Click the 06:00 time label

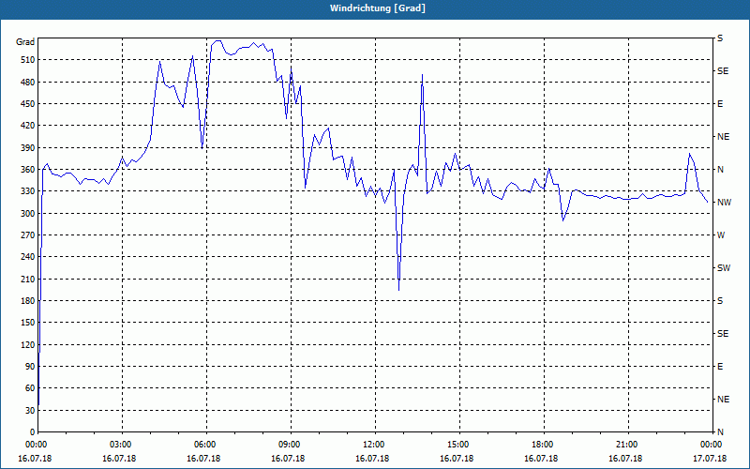206,445
